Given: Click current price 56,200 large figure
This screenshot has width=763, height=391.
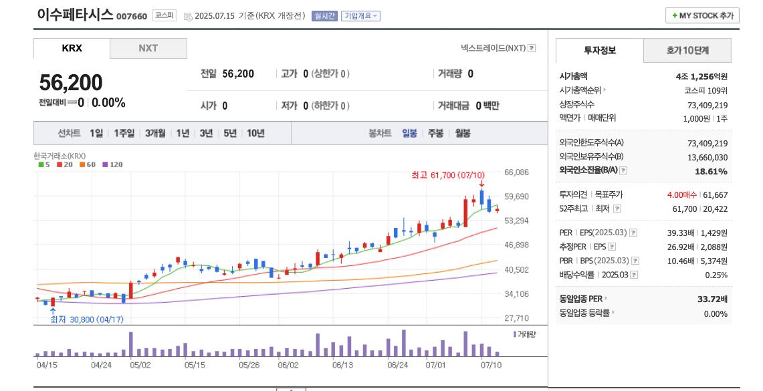Looking at the screenshot, I should pos(71,83).
